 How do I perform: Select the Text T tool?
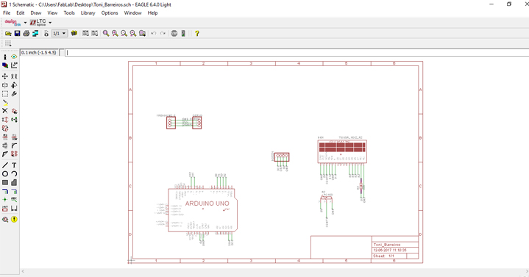pos(14,165)
